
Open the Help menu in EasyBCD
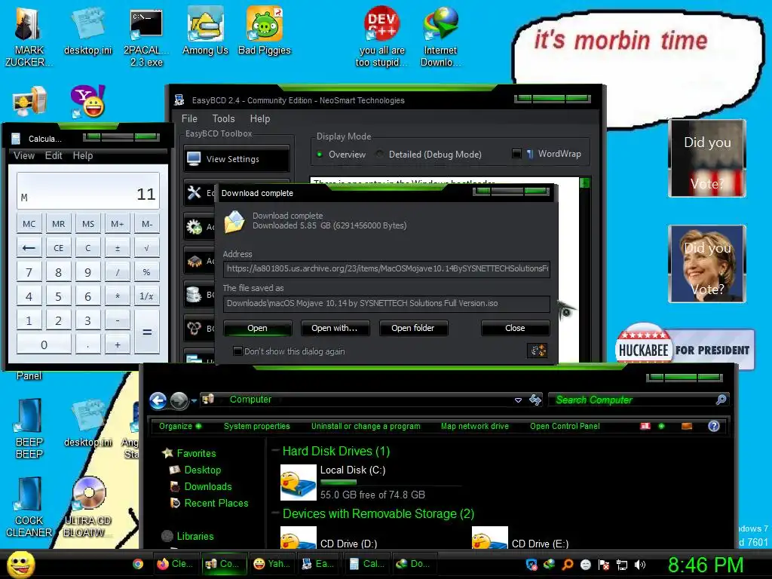260,118
